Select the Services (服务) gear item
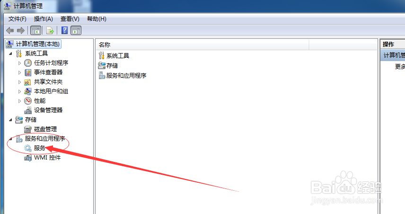 pyautogui.click(x=40, y=148)
